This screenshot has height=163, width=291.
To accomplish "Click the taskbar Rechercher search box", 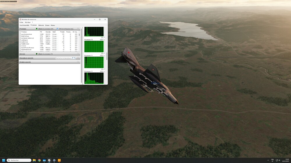I will (x=19, y=160).
